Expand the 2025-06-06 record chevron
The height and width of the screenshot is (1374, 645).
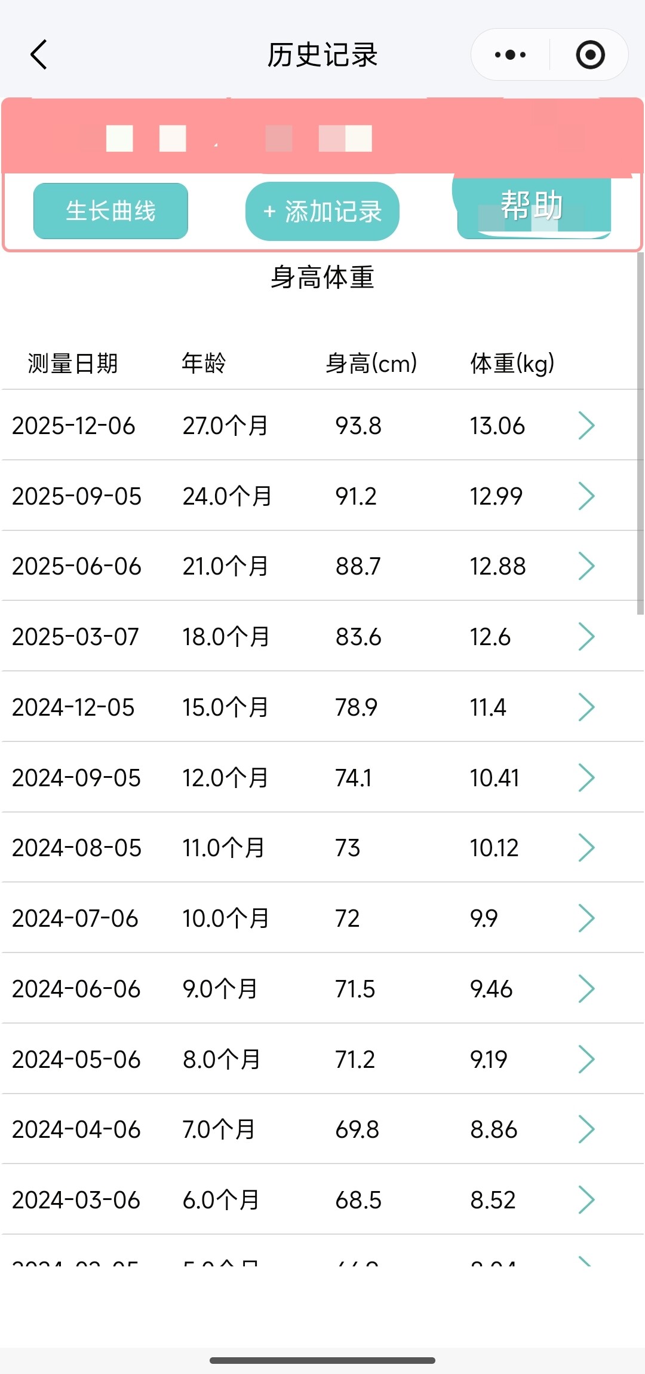pos(586,566)
